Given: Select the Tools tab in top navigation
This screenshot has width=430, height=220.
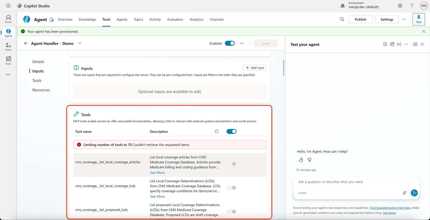Looking at the screenshot, I should coord(106,19).
